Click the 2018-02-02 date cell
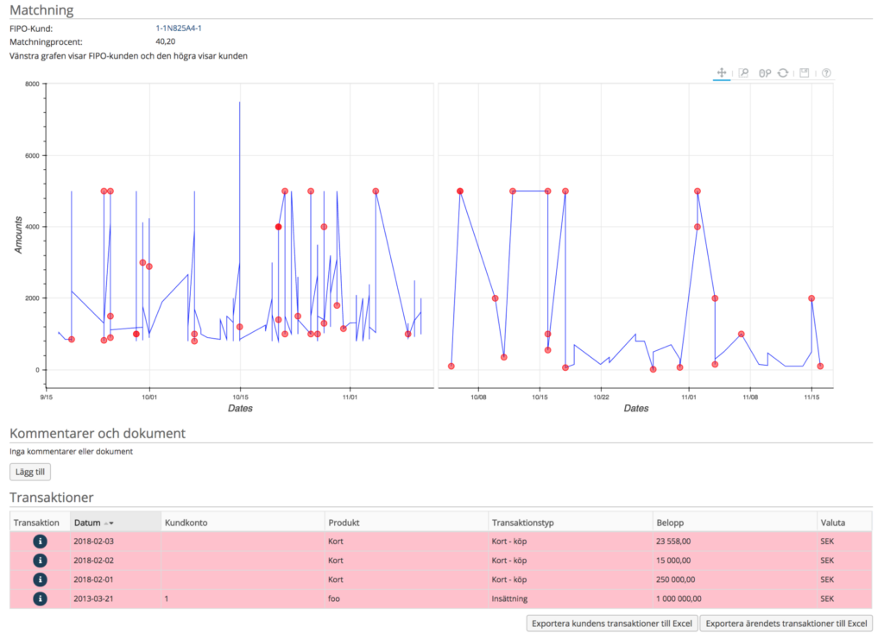884x639 pixels. click(x=116, y=561)
